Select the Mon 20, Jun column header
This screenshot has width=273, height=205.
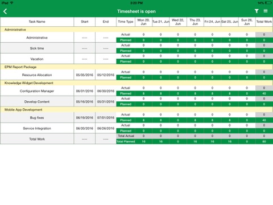(143, 22)
